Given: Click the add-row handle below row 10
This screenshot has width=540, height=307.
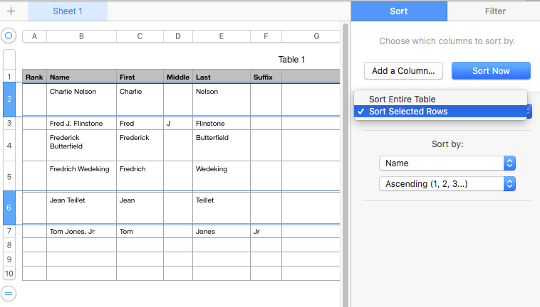Looking at the screenshot, I should [9, 293].
